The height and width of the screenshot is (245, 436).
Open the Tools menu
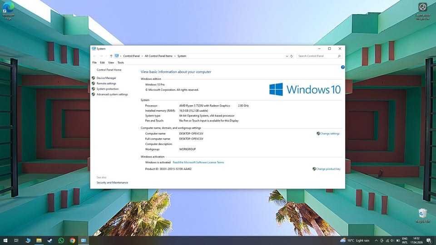[x=120, y=63]
